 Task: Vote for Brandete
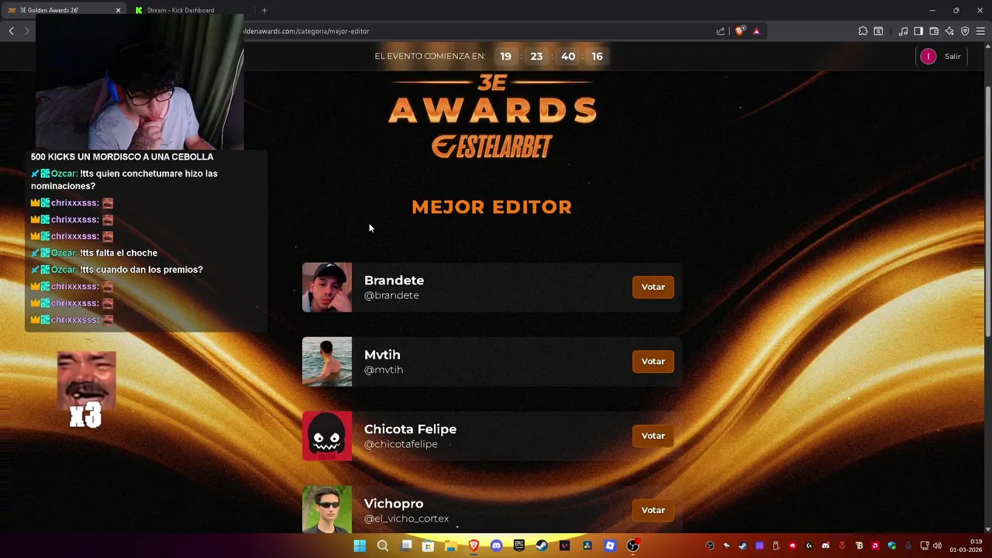(x=653, y=287)
